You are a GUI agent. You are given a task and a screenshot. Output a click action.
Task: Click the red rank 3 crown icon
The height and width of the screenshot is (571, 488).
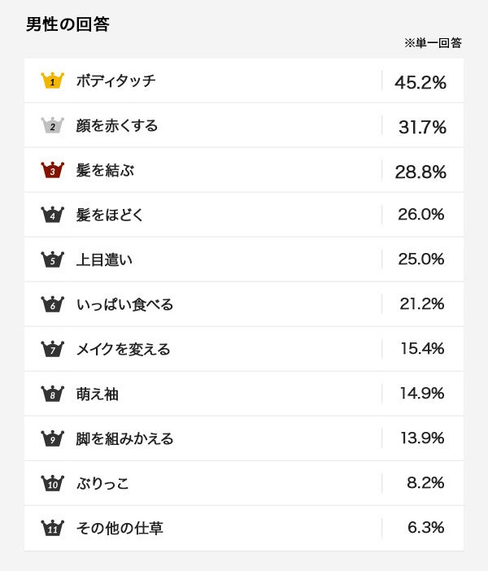[x=52, y=170]
